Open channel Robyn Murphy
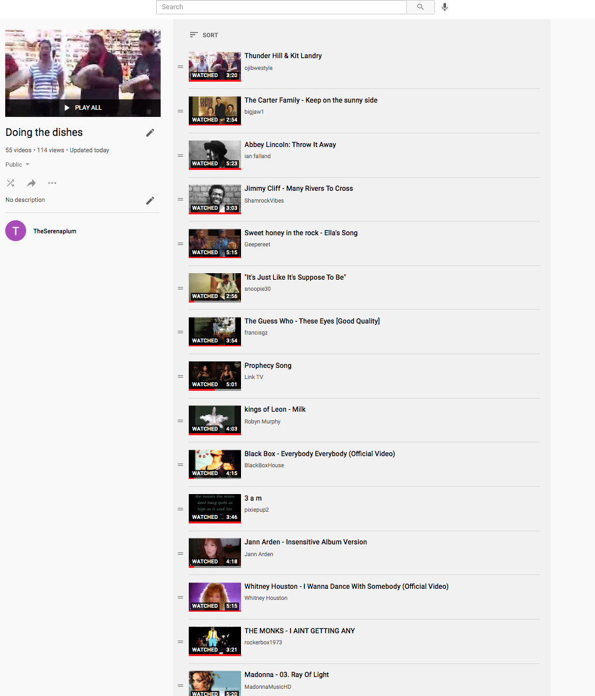Viewport: 595px width, 696px height. click(262, 422)
